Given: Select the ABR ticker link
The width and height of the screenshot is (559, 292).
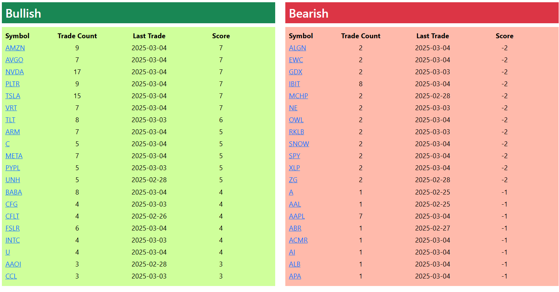Looking at the screenshot, I should point(295,228).
